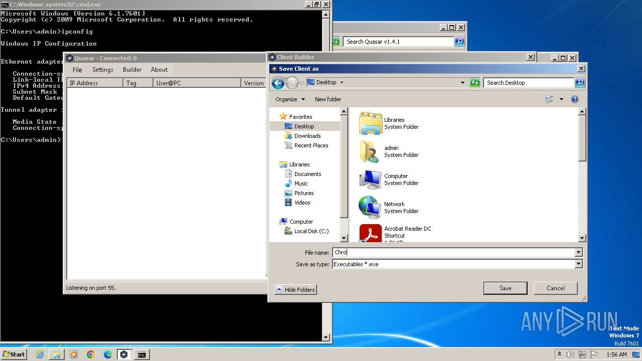Select Music library in navigation pane
Viewport: 642px width, 361px height.
pyautogui.click(x=301, y=184)
